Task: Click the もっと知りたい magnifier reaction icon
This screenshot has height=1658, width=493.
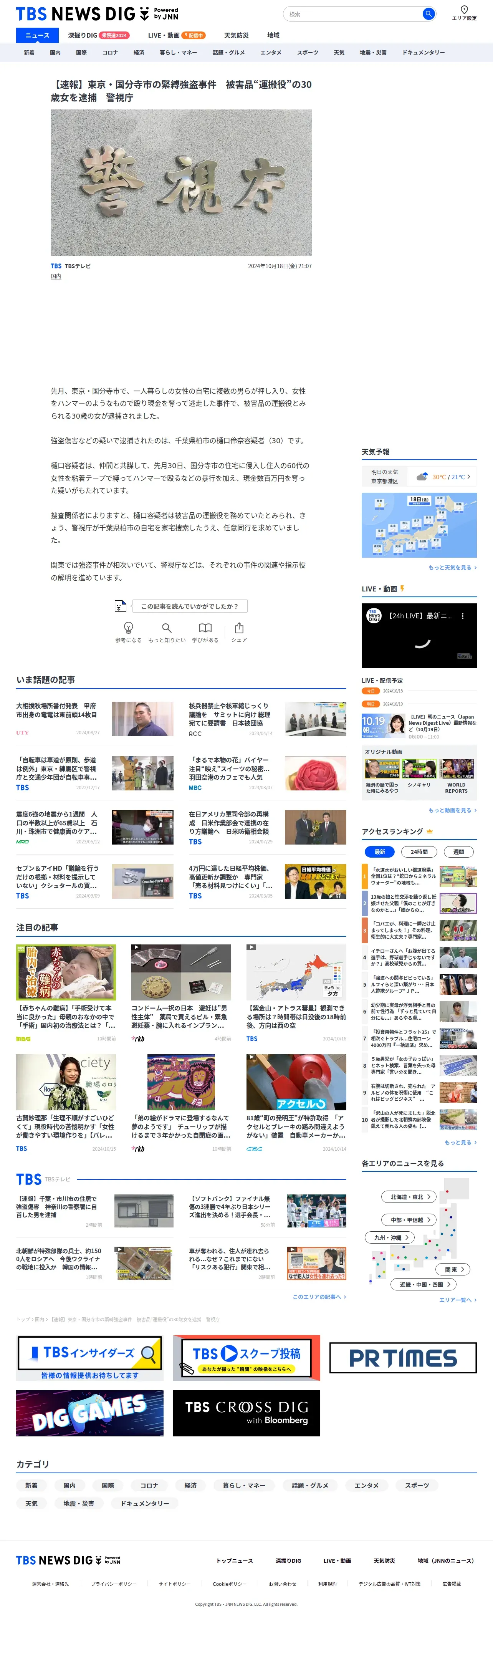Action: [167, 628]
